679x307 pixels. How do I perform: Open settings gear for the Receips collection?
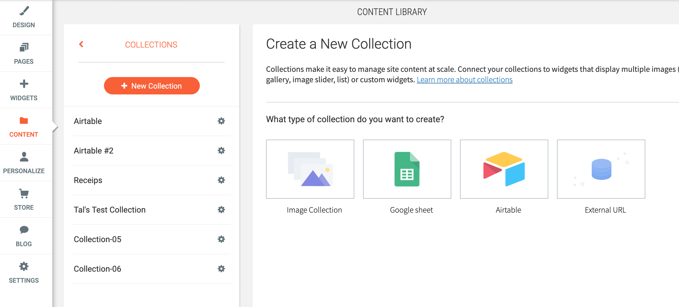pyautogui.click(x=221, y=180)
